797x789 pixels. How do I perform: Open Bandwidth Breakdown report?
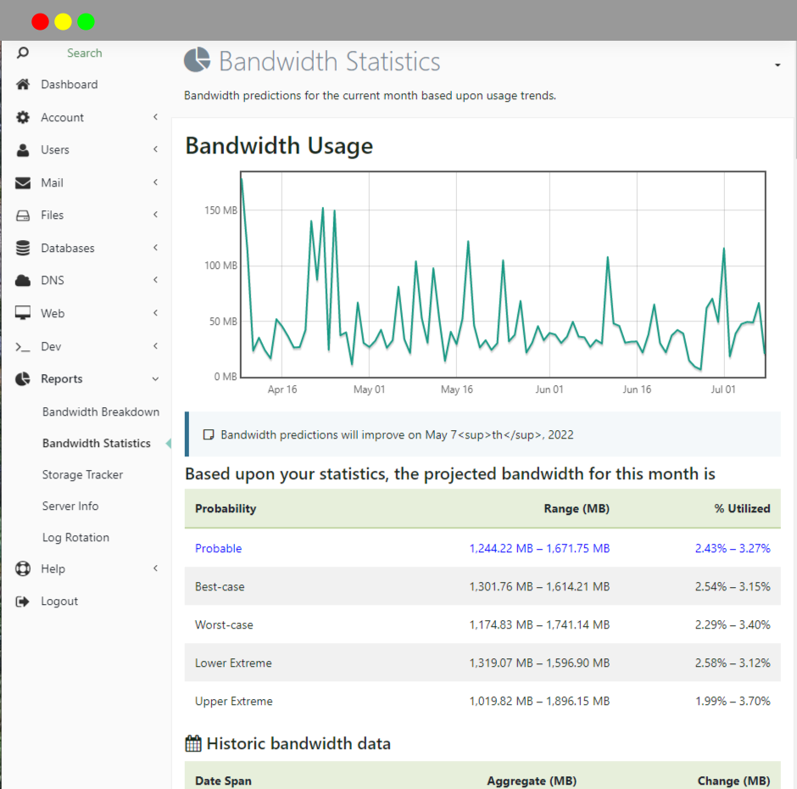(x=101, y=411)
